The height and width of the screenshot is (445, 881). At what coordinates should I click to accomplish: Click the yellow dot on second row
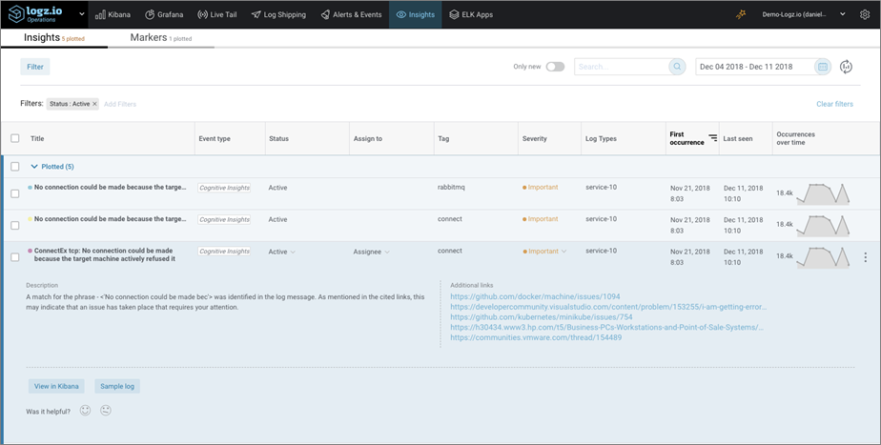[x=30, y=220]
